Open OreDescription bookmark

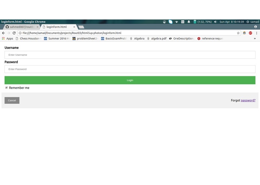181,39
